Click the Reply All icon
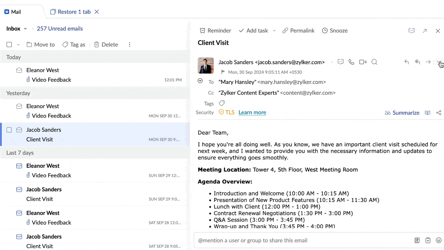The height and width of the screenshot is (250, 444). click(417, 62)
